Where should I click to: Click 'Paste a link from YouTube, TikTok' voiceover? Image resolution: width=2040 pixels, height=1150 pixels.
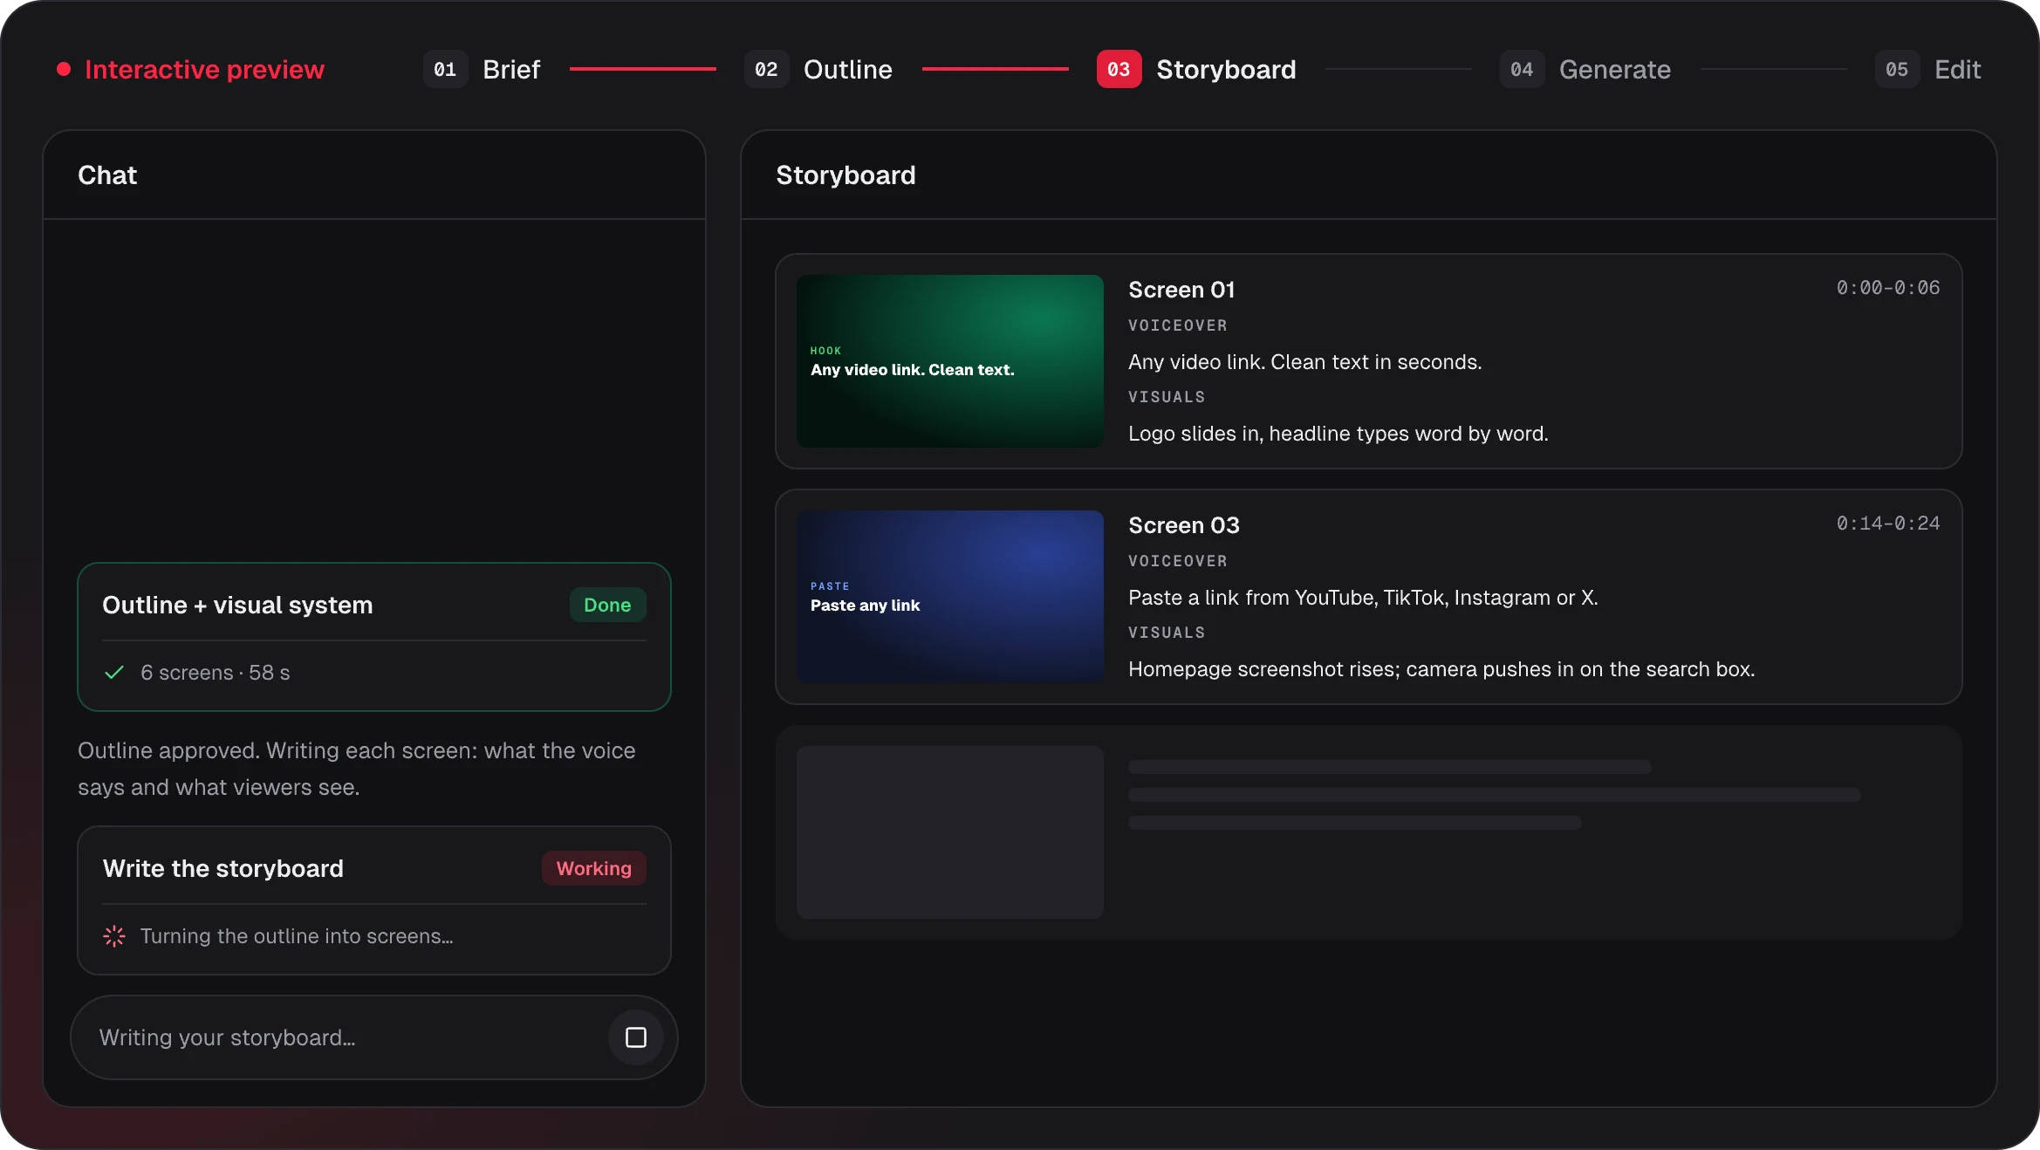click(1363, 598)
